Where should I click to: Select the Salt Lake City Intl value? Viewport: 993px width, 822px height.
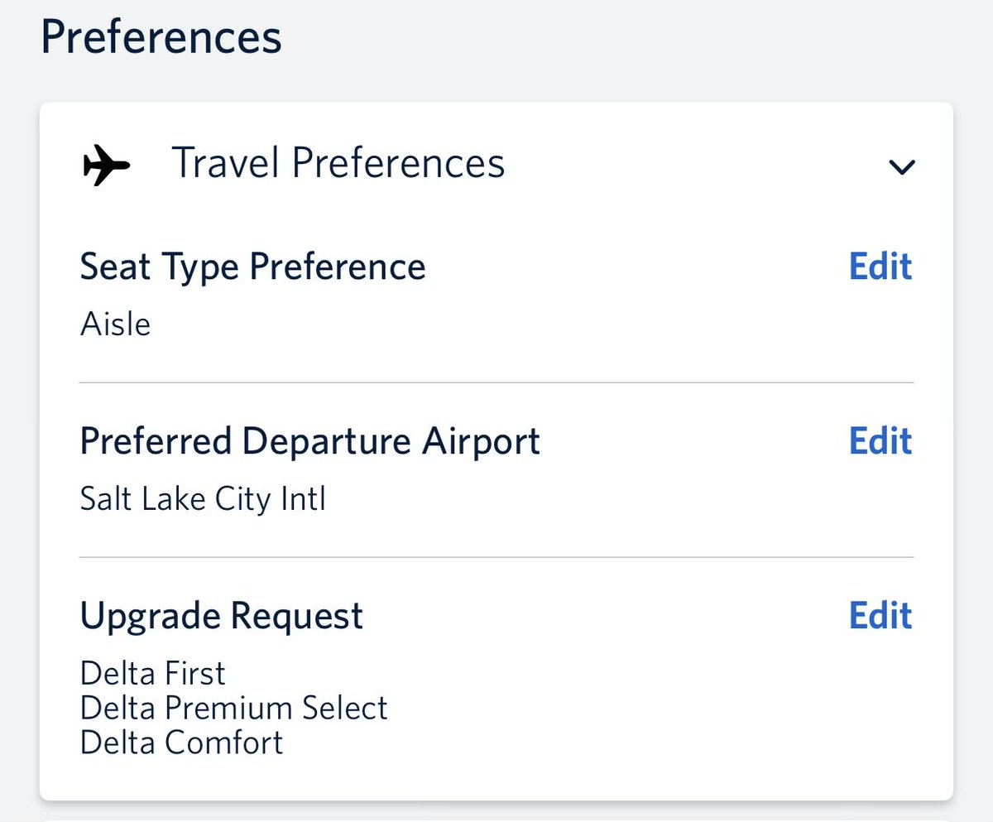coord(203,499)
